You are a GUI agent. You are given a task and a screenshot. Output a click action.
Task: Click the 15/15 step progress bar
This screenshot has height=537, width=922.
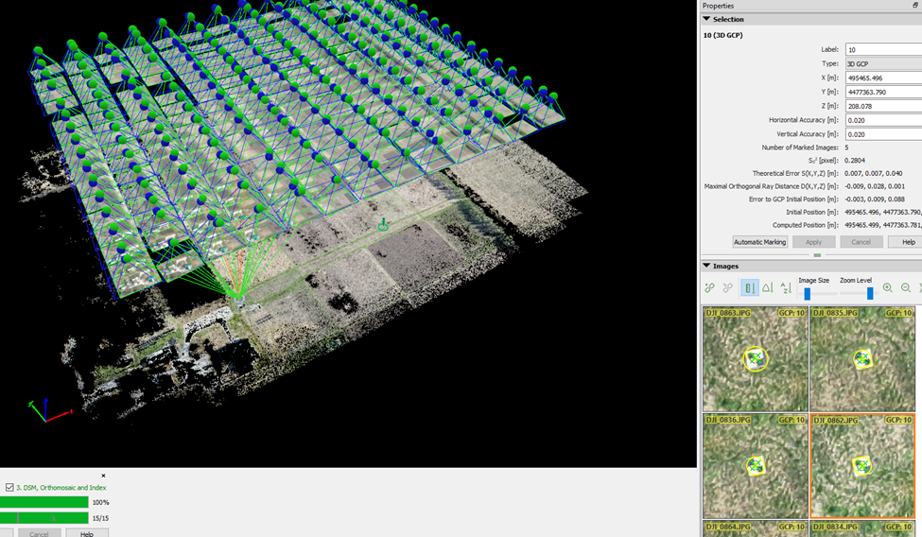coord(44,518)
